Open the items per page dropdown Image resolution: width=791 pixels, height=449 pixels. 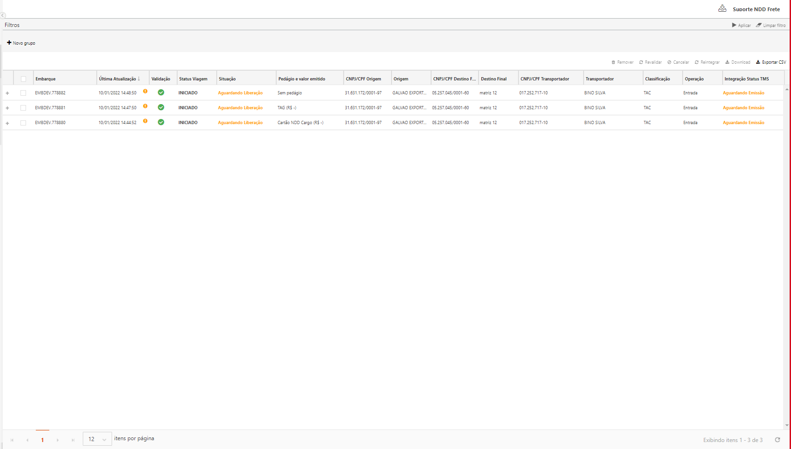[97, 439]
